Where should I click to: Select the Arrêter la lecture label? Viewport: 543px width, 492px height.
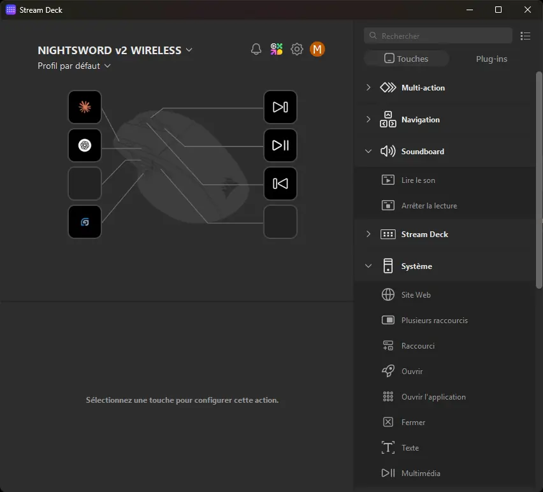tap(429, 205)
